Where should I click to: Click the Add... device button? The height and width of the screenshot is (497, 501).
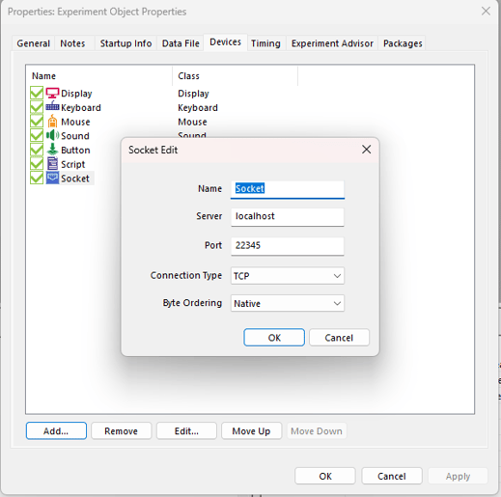pyautogui.click(x=56, y=430)
